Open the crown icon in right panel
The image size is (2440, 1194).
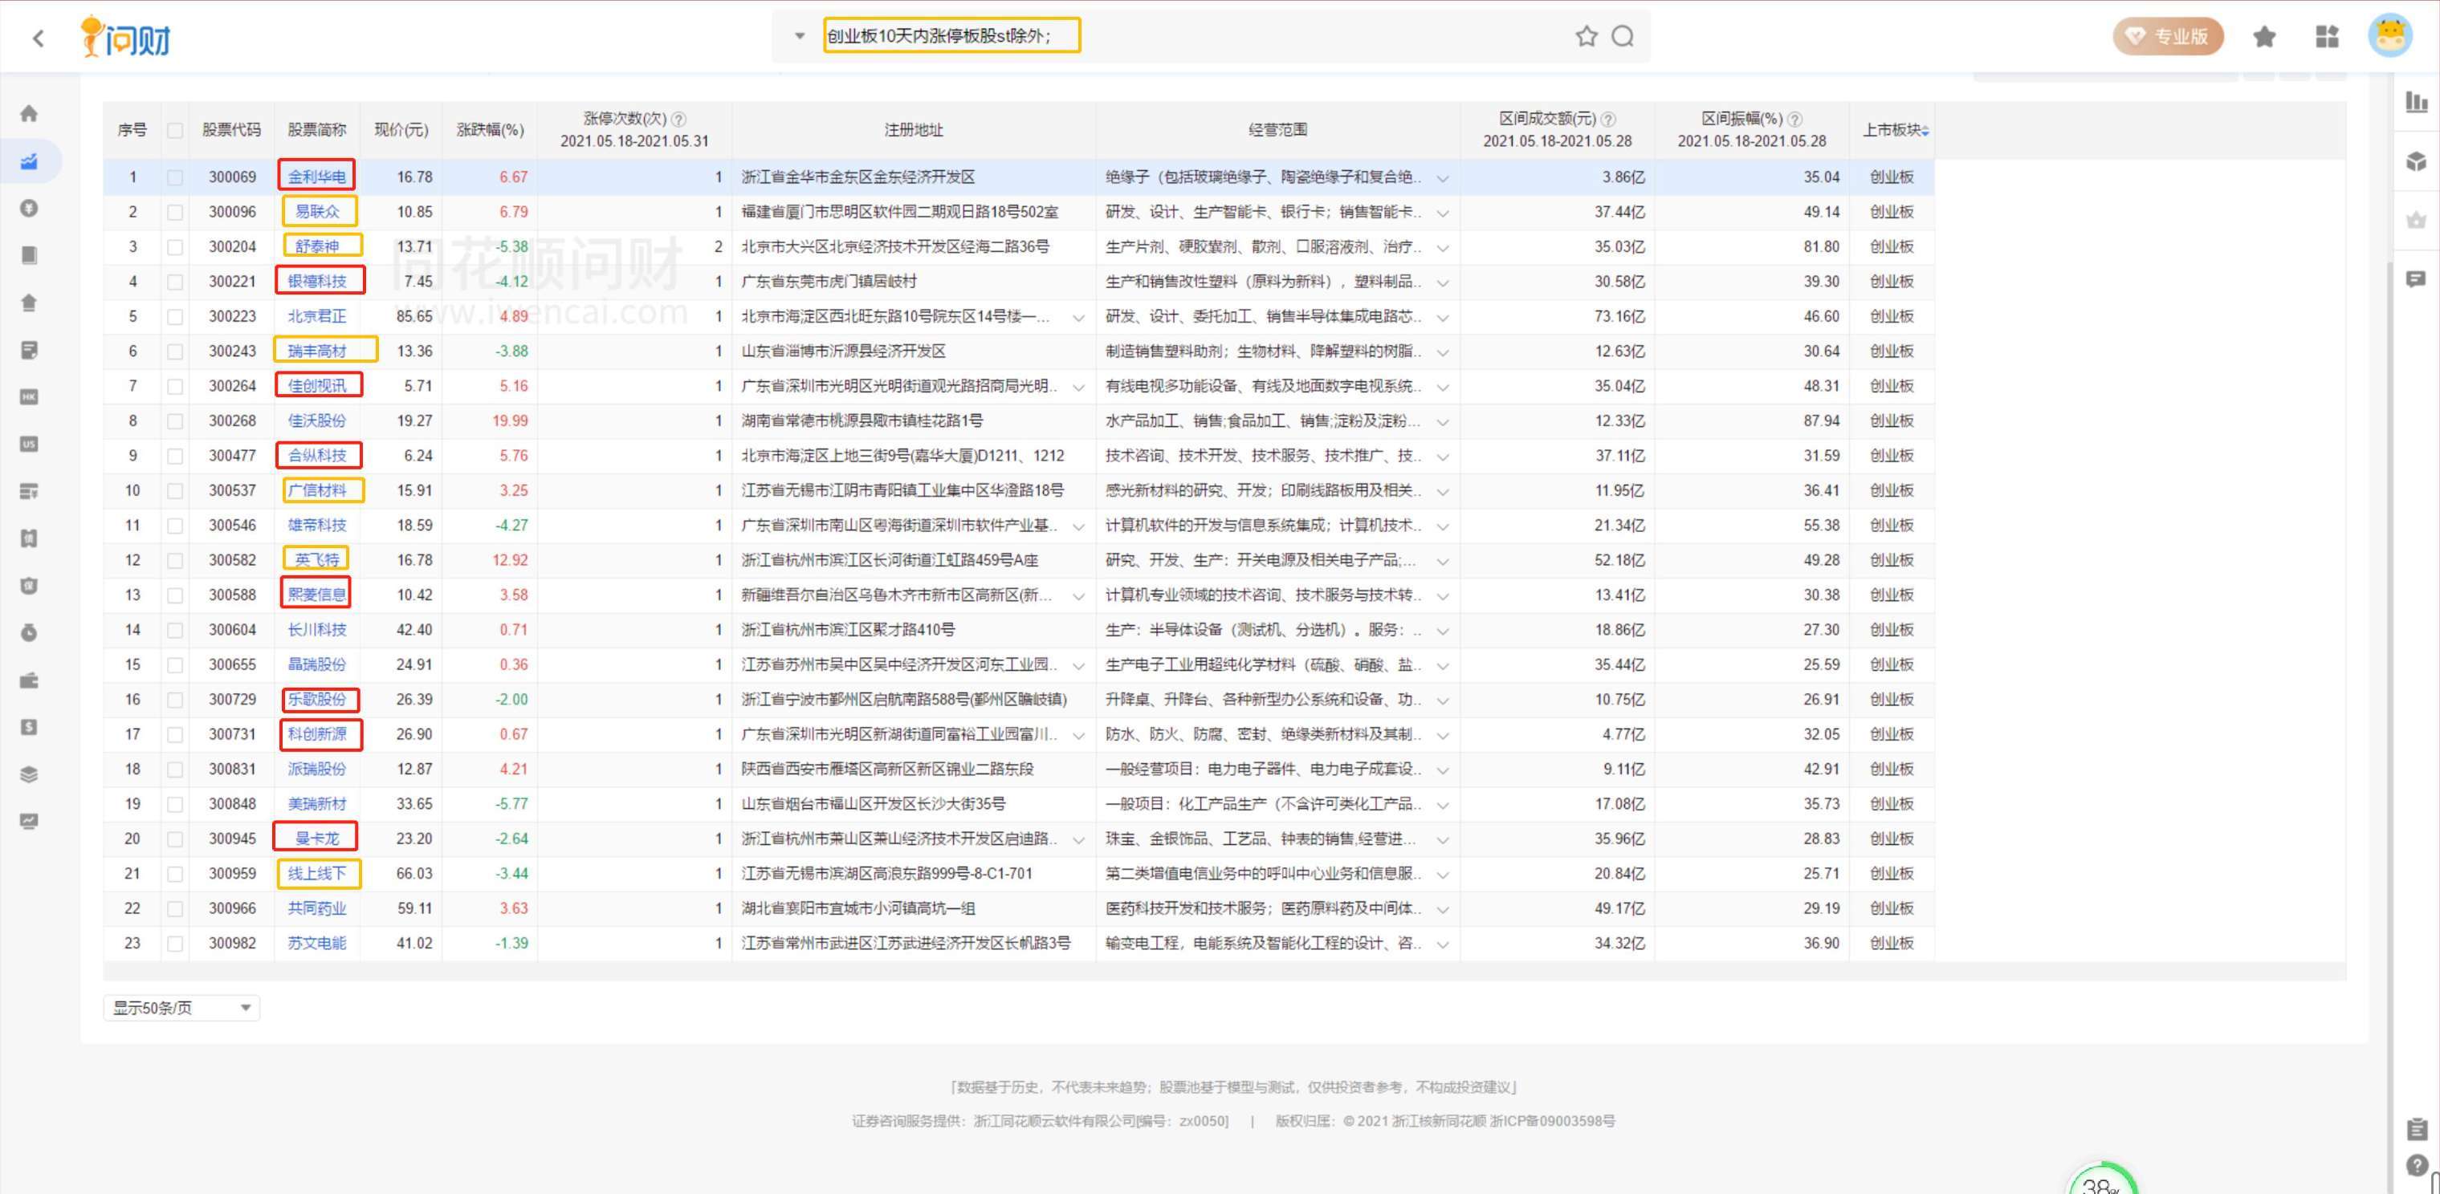click(x=2417, y=220)
